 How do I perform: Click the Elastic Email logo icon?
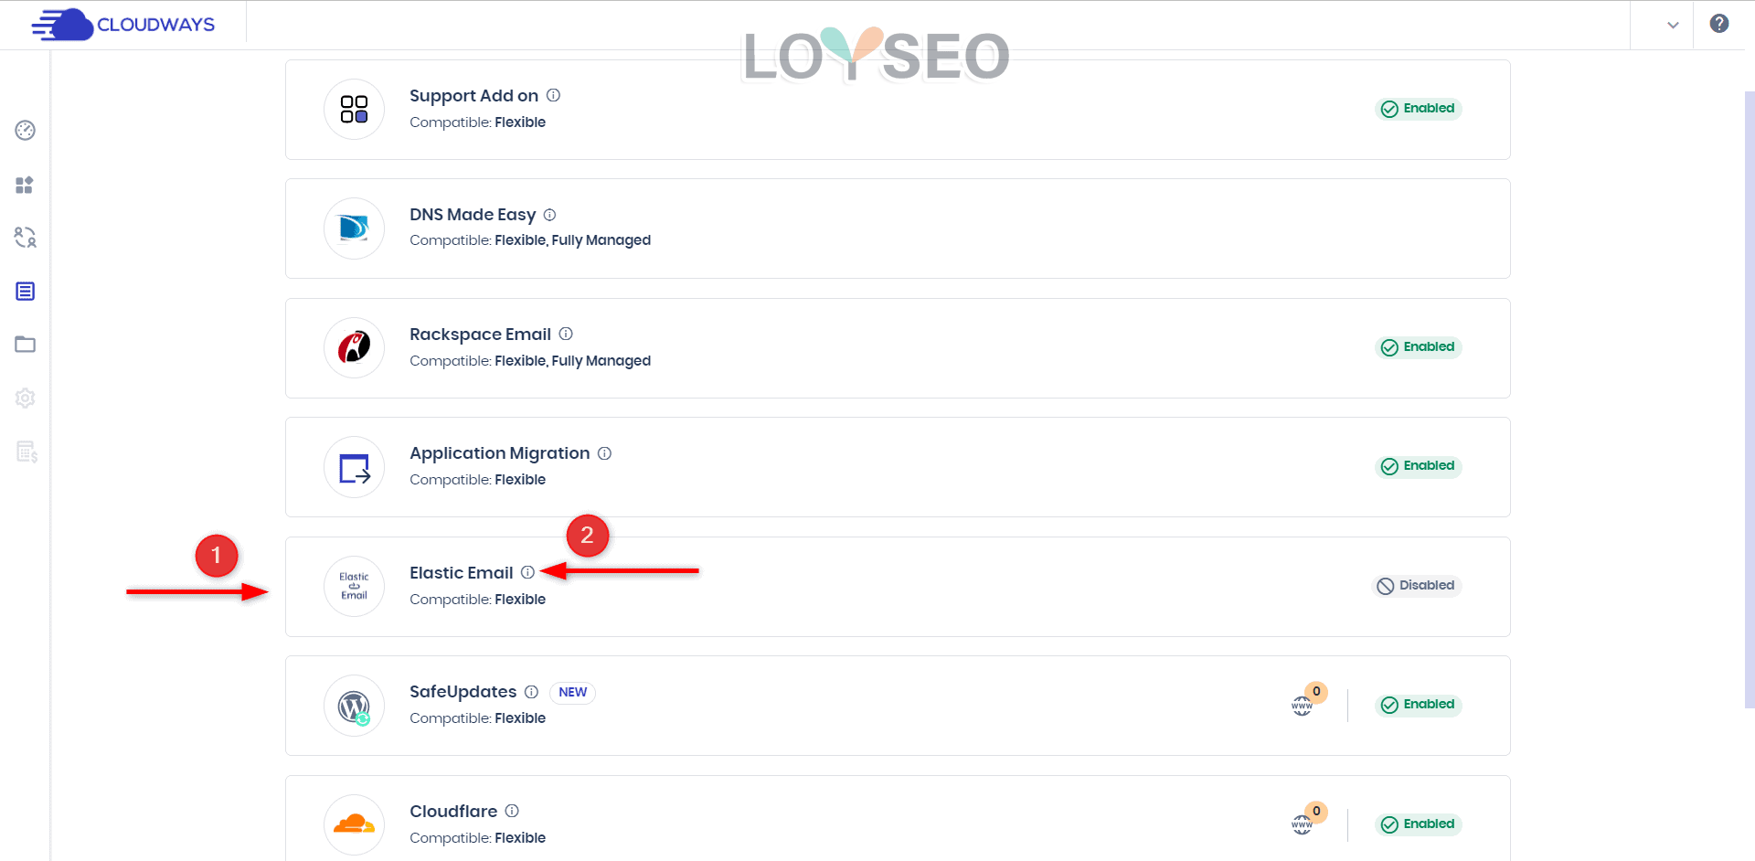click(354, 587)
